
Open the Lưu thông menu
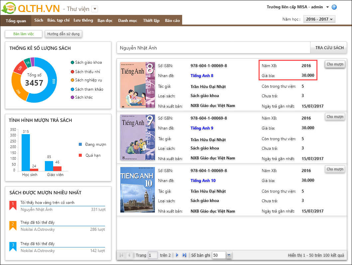(83, 20)
